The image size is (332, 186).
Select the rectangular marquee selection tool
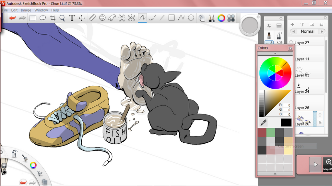[x=33, y=18]
